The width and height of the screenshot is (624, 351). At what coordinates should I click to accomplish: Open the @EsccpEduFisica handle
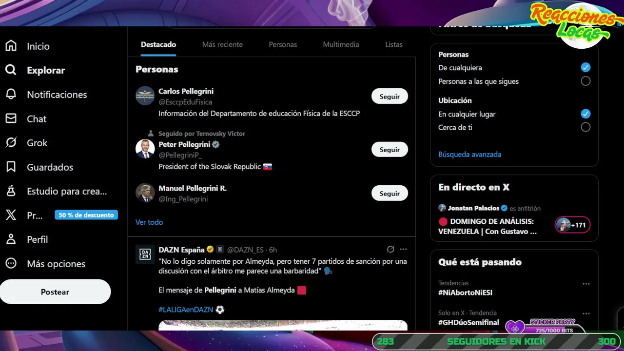click(x=185, y=102)
